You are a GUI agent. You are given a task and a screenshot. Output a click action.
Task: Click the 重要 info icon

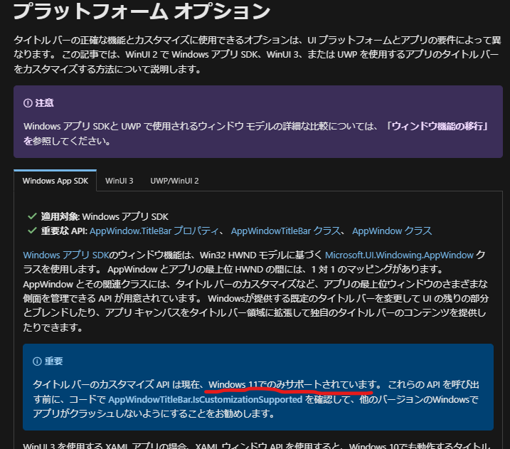pos(37,361)
